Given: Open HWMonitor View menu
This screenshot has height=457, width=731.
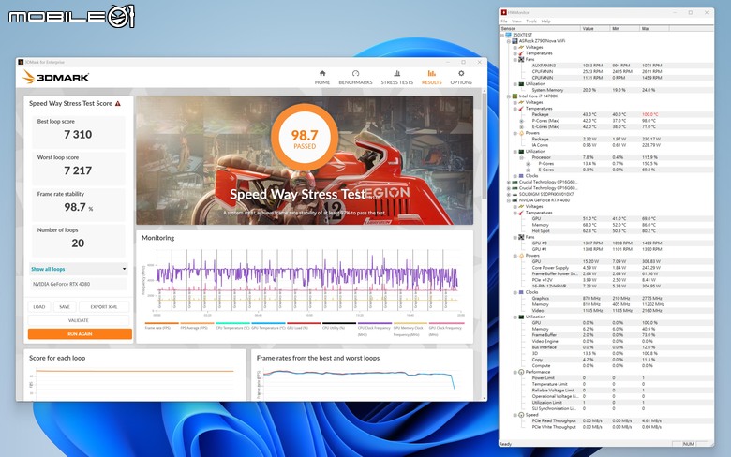Looking at the screenshot, I should (x=516, y=22).
